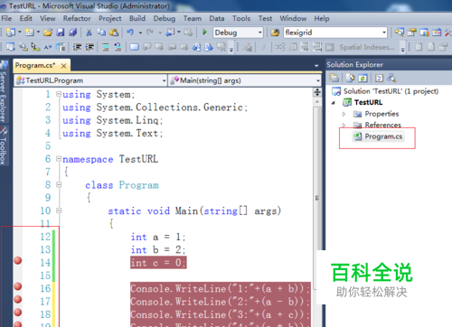Open the Refactor menu

[77, 18]
